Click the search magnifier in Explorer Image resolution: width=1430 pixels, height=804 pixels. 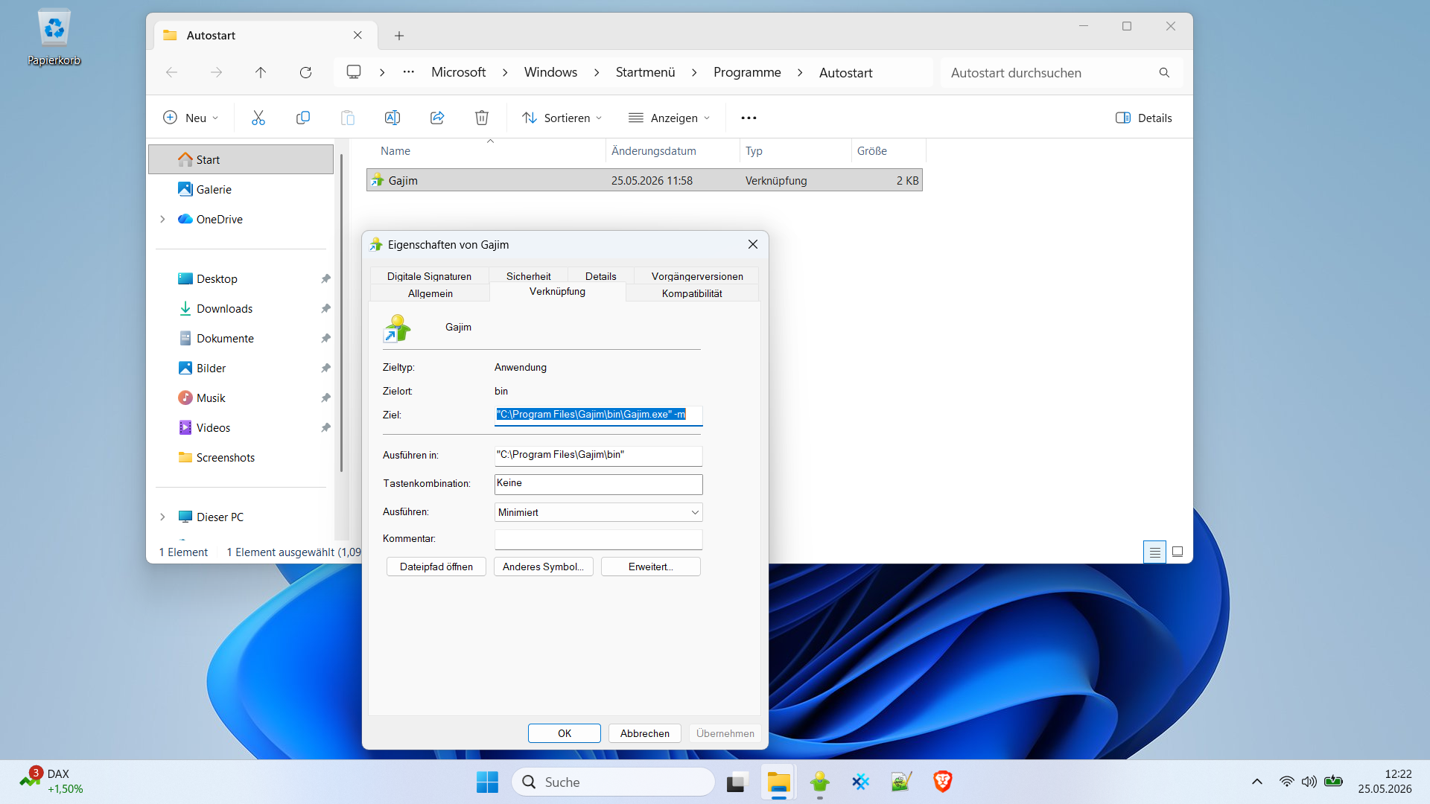(x=1164, y=72)
